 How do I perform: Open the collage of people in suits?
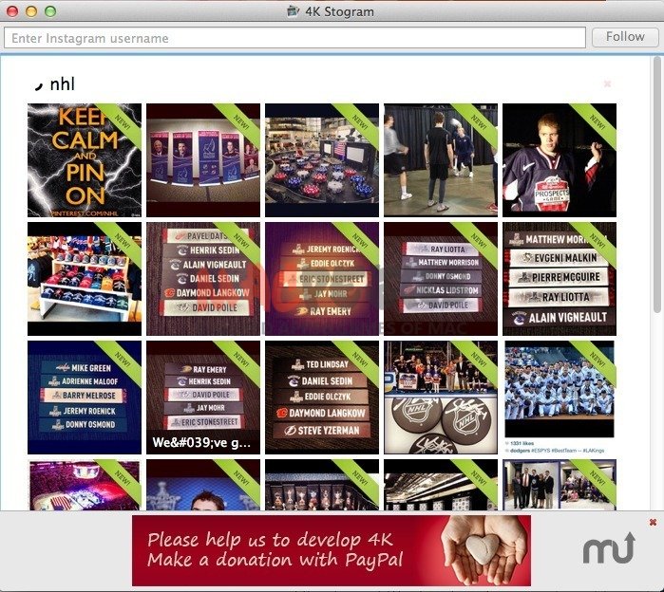[x=560, y=485]
